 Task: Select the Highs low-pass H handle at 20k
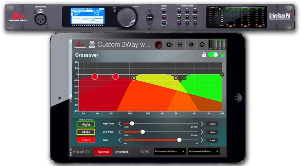click(x=222, y=74)
